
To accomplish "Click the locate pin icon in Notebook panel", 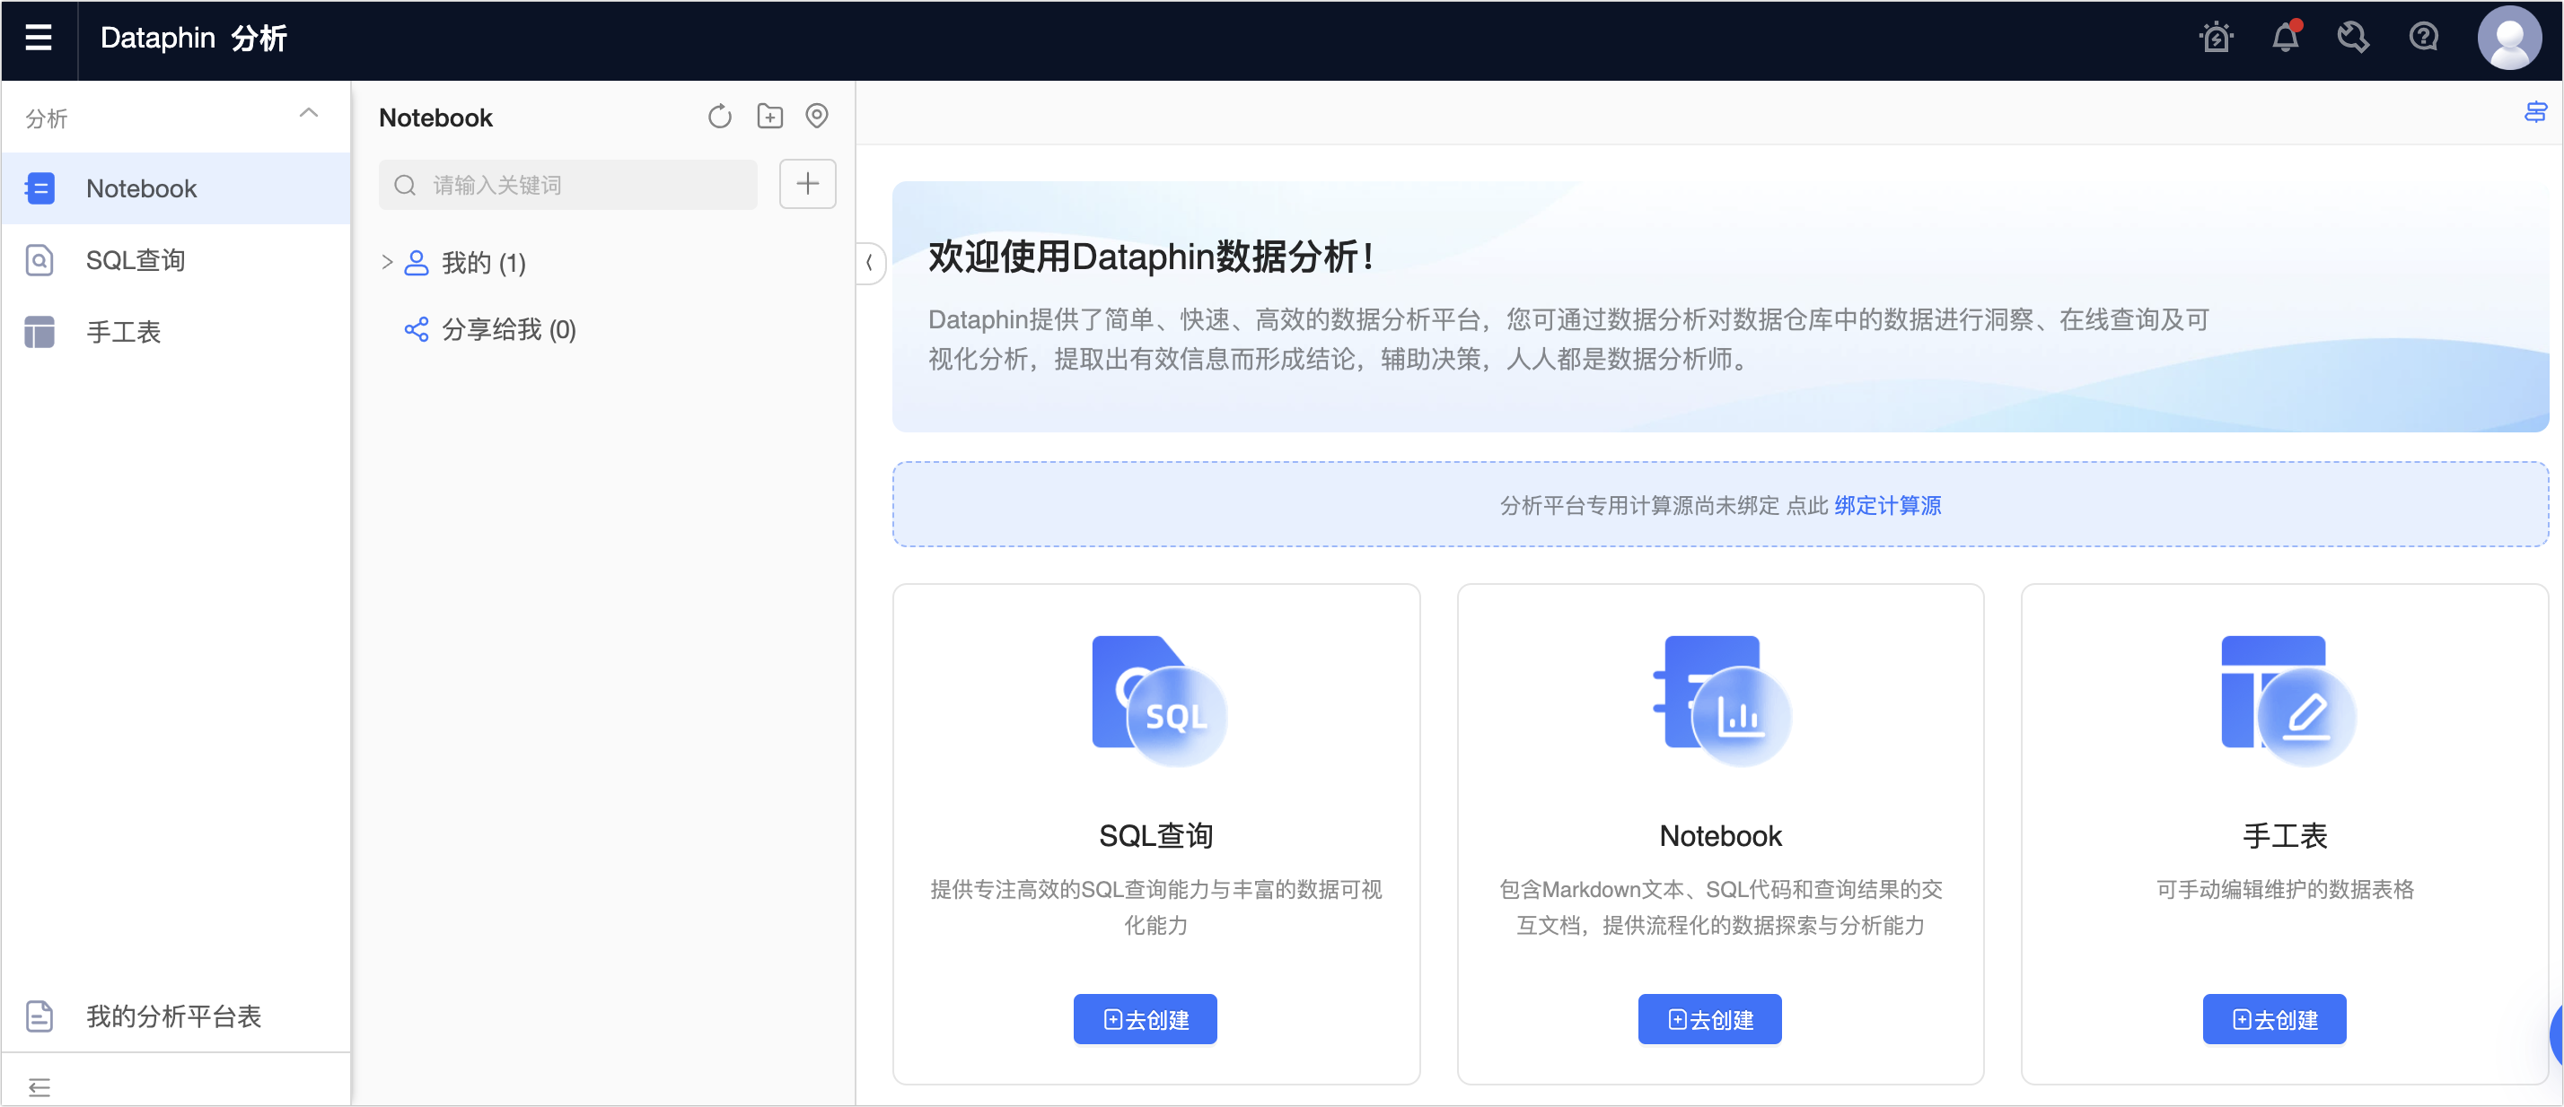I will [x=816, y=117].
